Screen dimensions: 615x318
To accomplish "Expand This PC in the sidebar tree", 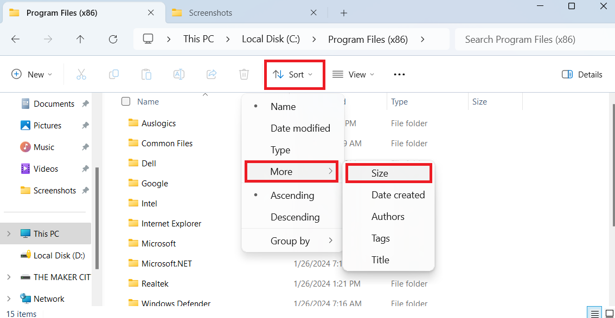I will click(x=9, y=234).
